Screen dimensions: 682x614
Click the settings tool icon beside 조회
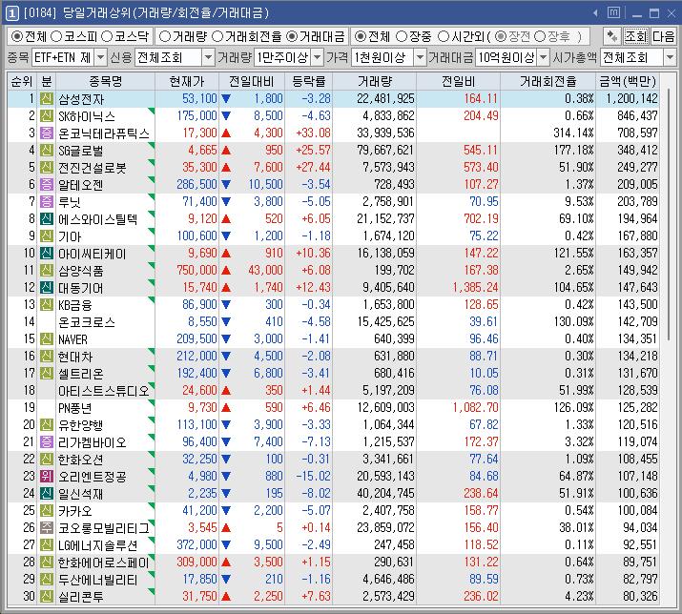tap(612, 36)
